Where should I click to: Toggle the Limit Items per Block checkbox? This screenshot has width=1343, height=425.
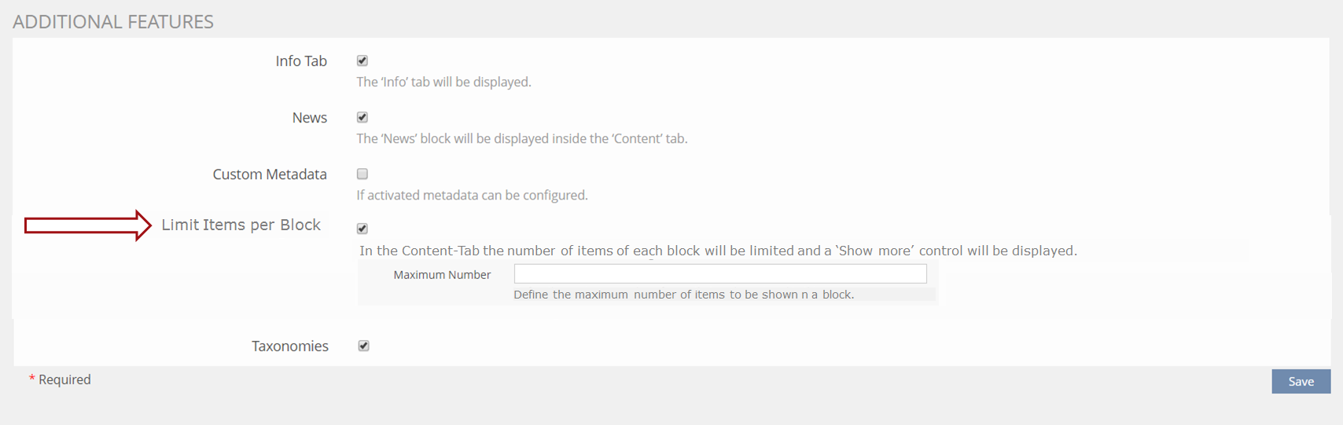tap(362, 229)
